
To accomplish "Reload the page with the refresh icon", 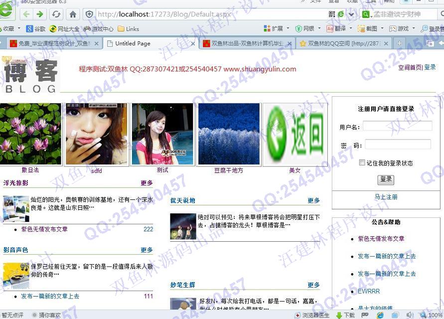I will pos(56,14).
